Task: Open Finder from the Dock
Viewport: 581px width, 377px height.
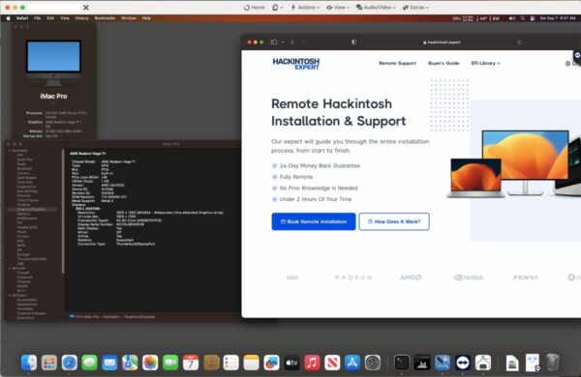Action: 29,362
